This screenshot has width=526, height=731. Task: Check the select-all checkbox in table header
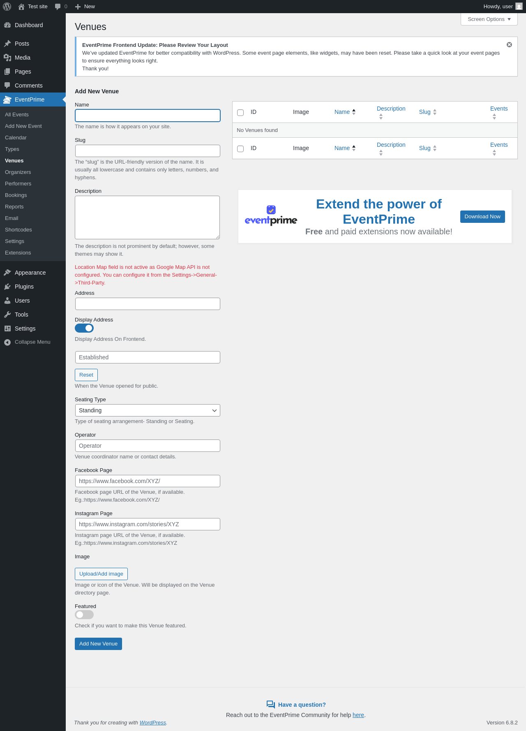point(240,112)
